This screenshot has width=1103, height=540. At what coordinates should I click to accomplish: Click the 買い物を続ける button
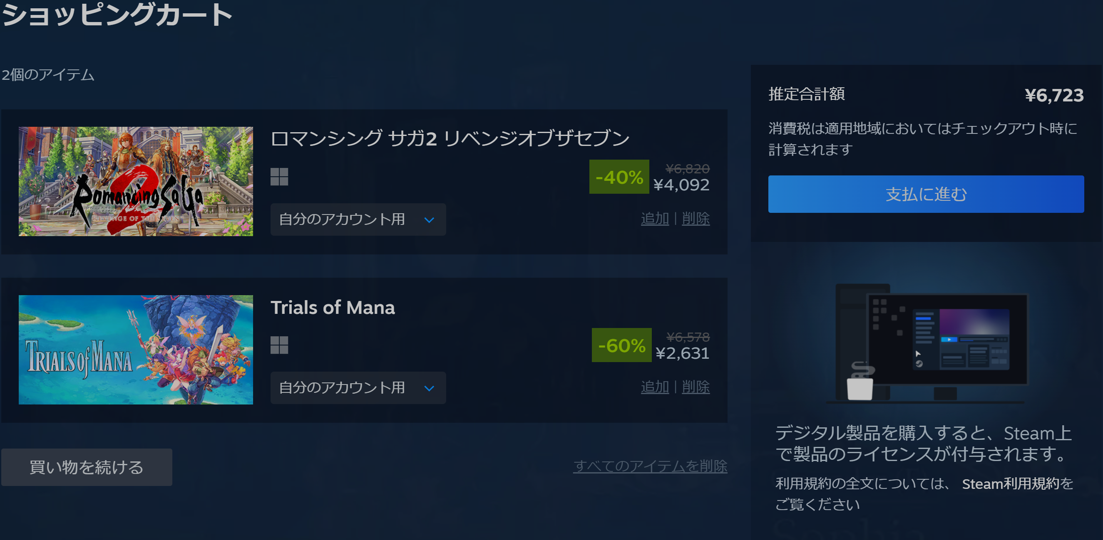pos(87,467)
